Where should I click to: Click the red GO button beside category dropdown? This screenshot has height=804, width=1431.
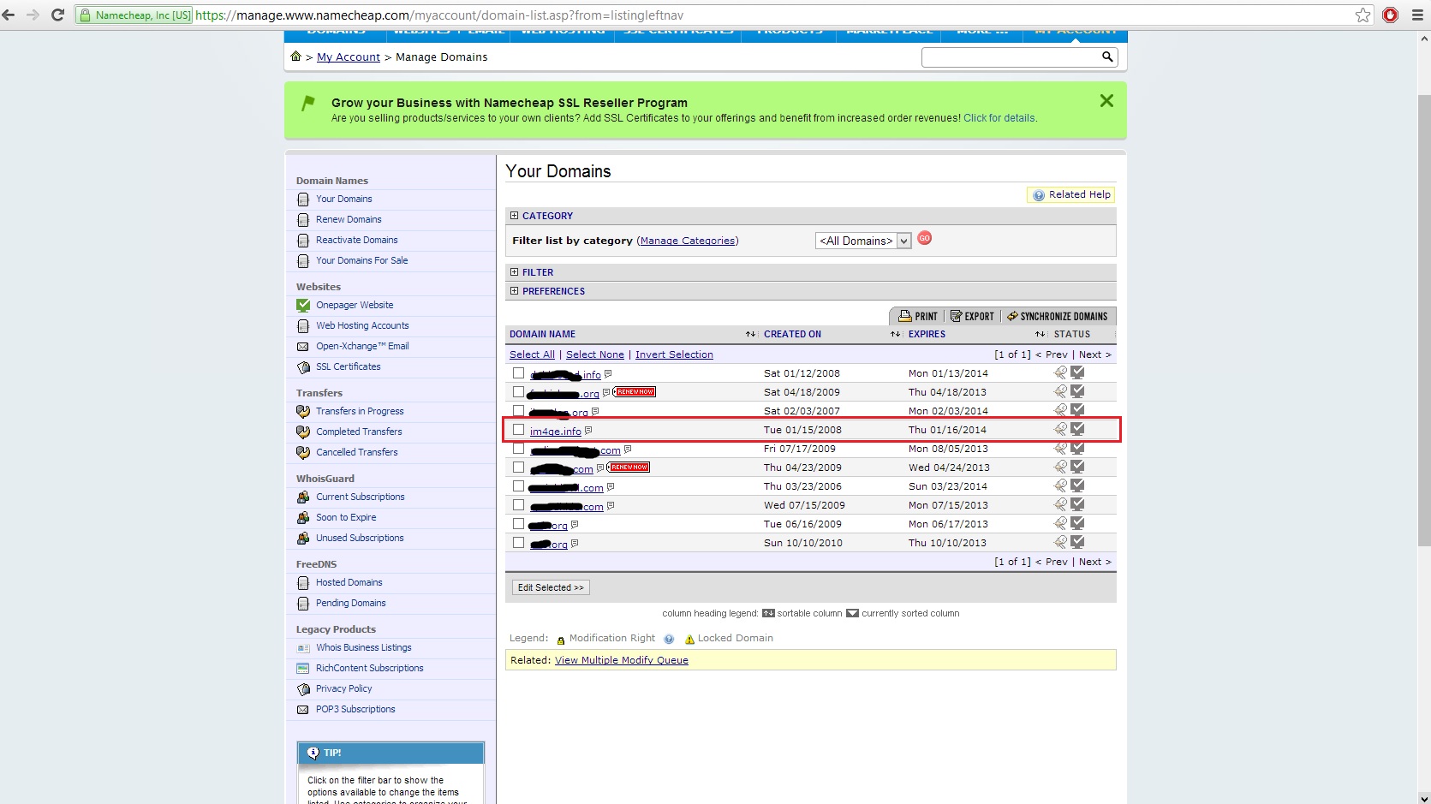[925, 238]
